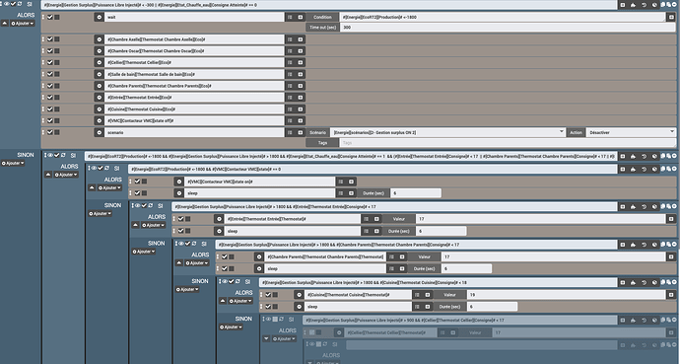The height and width of the screenshot is (364, 680).
Task: Toggle enable checkmark of the top SI block
Action: click(13, 4)
